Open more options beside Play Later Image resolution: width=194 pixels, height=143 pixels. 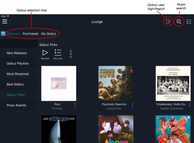71,54
